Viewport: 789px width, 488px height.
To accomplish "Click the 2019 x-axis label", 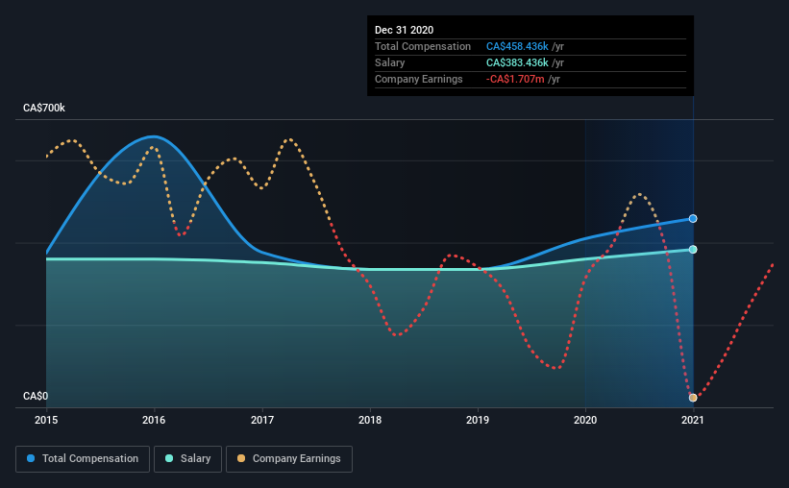I will [x=478, y=420].
